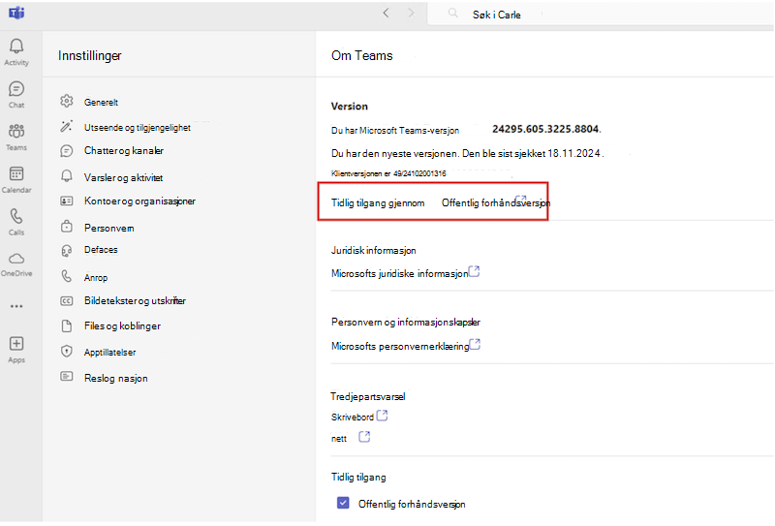
Task: Click the Utseende og tilgjengelighet wand icon
Action: (x=67, y=126)
